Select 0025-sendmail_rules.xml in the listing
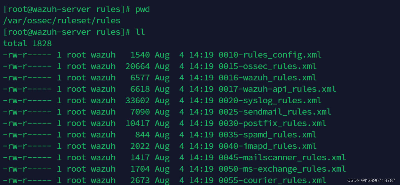Viewport: 400px width, 185px height. [x=275, y=112]
